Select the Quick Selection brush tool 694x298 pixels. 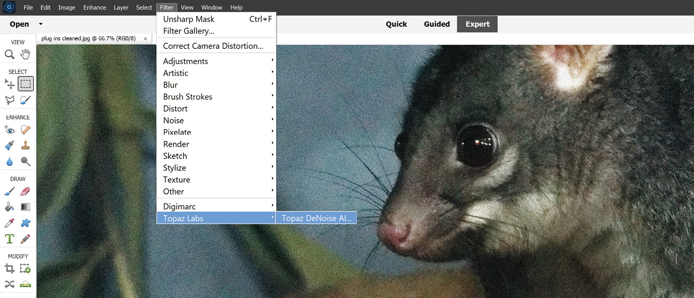pyautogui.click(x=25, y=100)
